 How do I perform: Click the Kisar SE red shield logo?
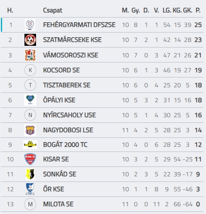(x=30, y=159)
